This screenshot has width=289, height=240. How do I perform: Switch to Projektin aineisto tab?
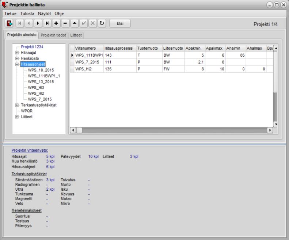22,35
